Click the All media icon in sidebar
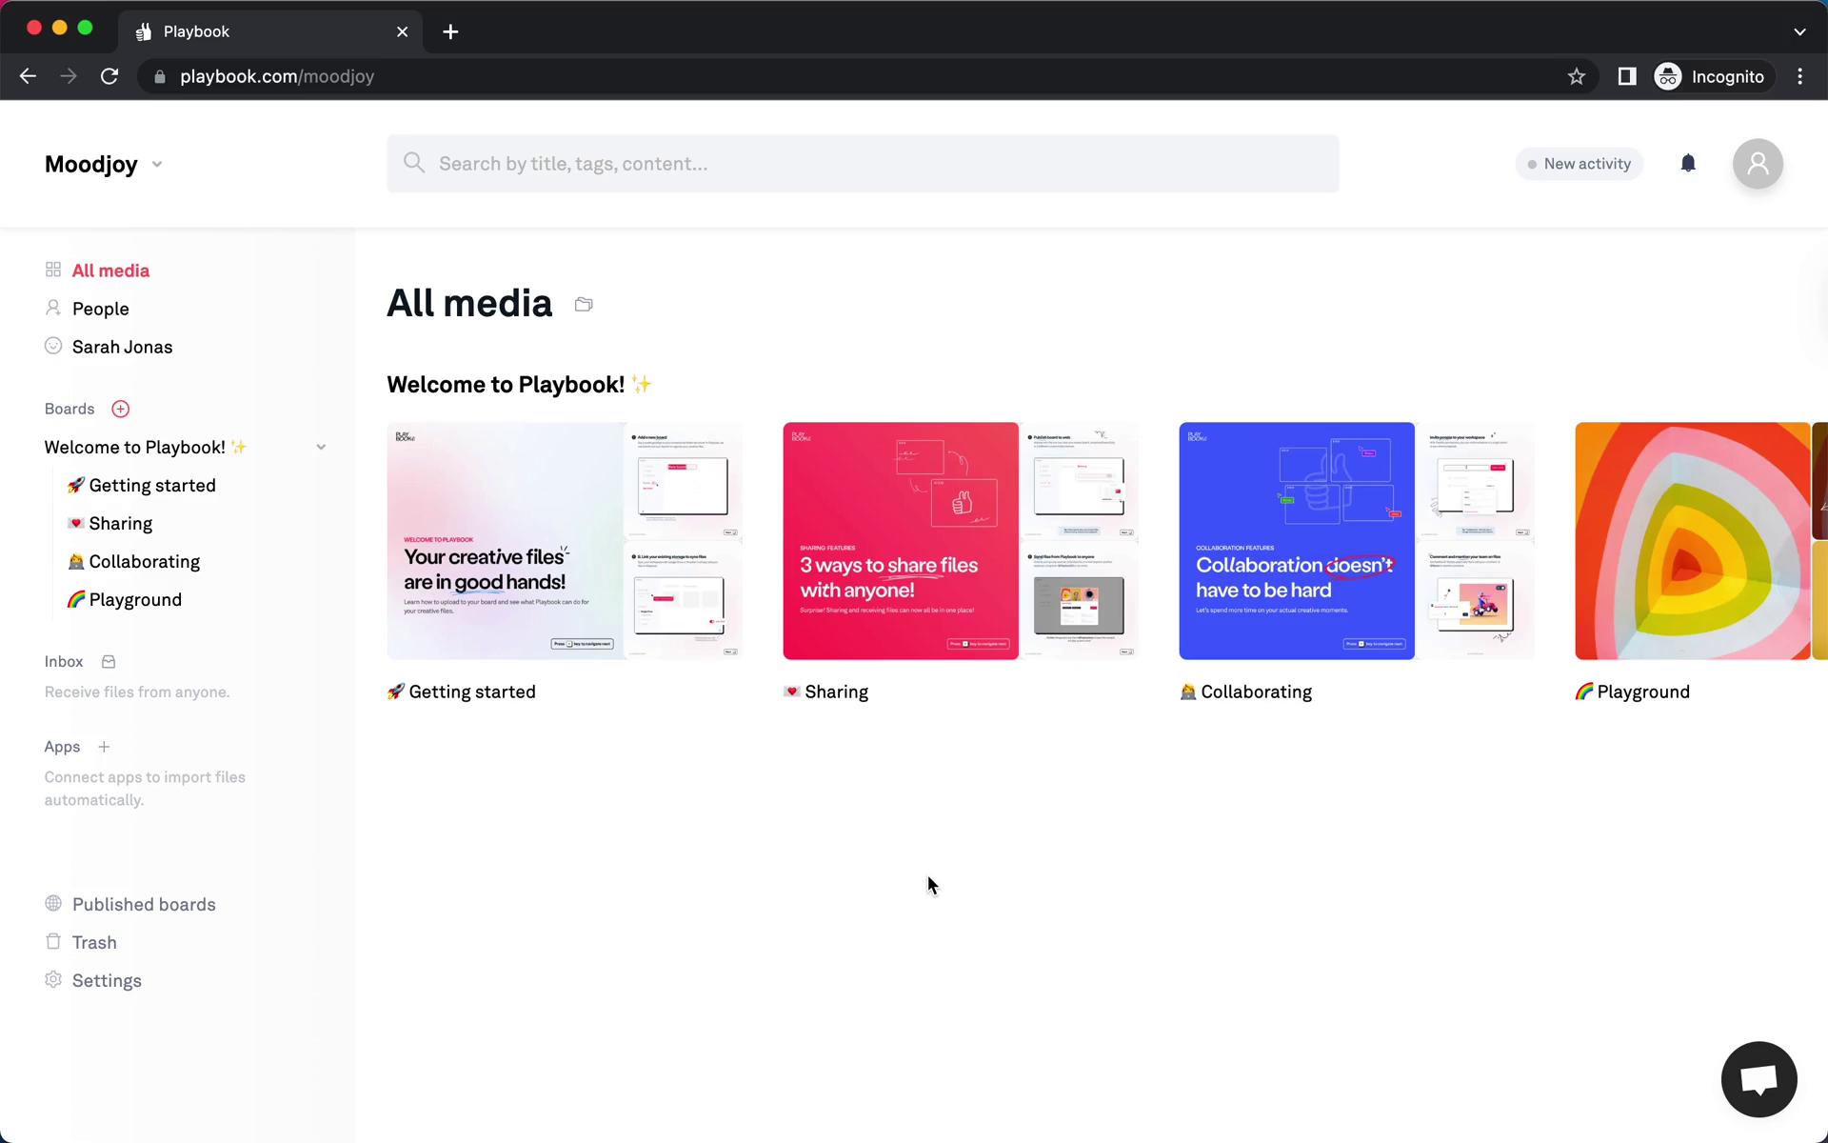Image resolution: width=1828 pixels, height=1143 pixels. [x=52, y=270]
